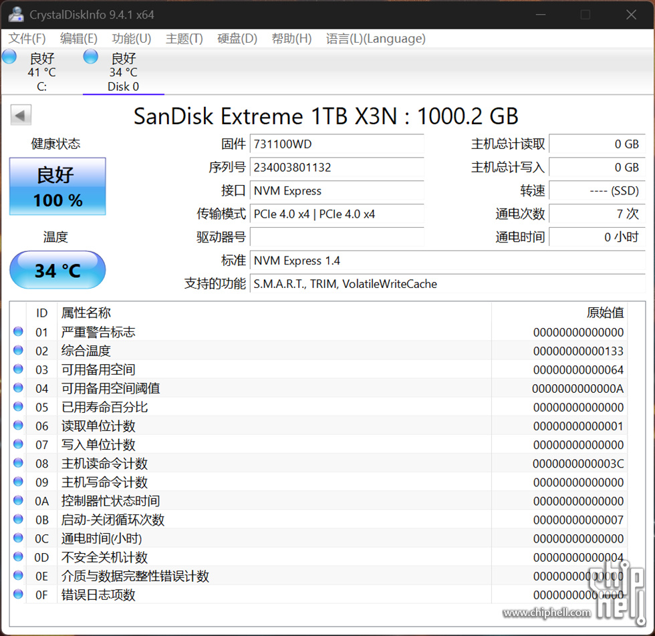Click the status dot for 已用寿命百分比 row
Screen dimensions: 655x636
pos(18,406)
